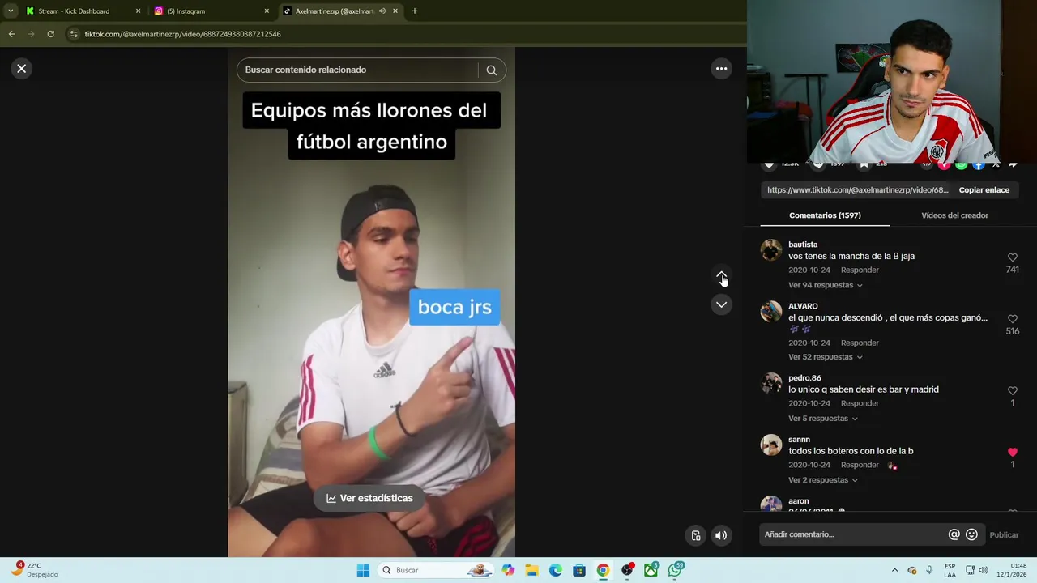This screenshot has height=583, width=1037.
Task: Post comment with Publicar
Action: tap(1004, 534)
